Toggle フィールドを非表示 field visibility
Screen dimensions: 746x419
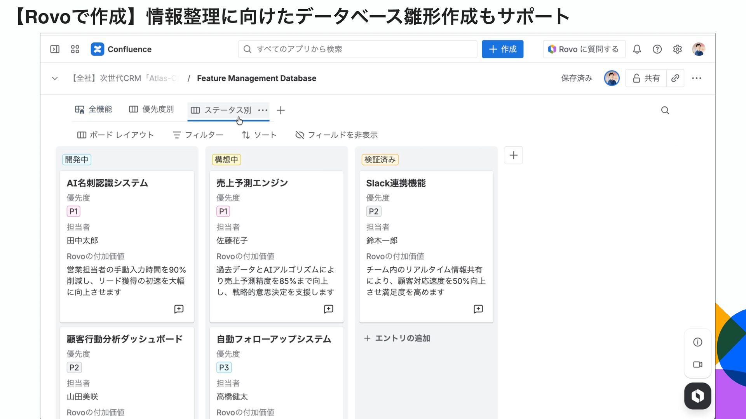tap(336, 135)
